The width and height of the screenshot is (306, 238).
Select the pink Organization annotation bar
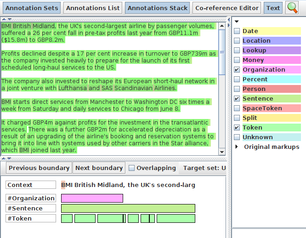pos(92,198)
